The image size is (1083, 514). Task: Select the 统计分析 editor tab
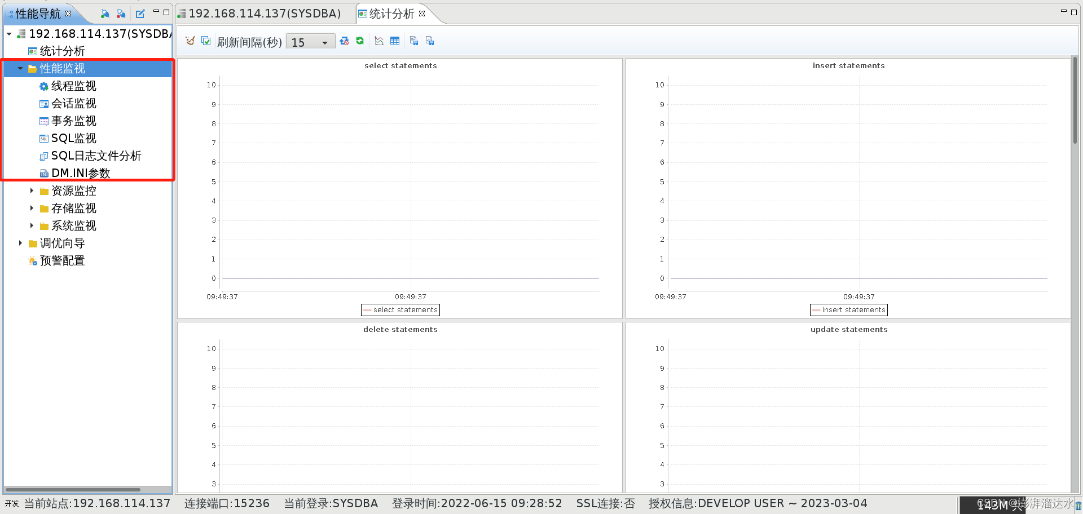tap(392, 14)
